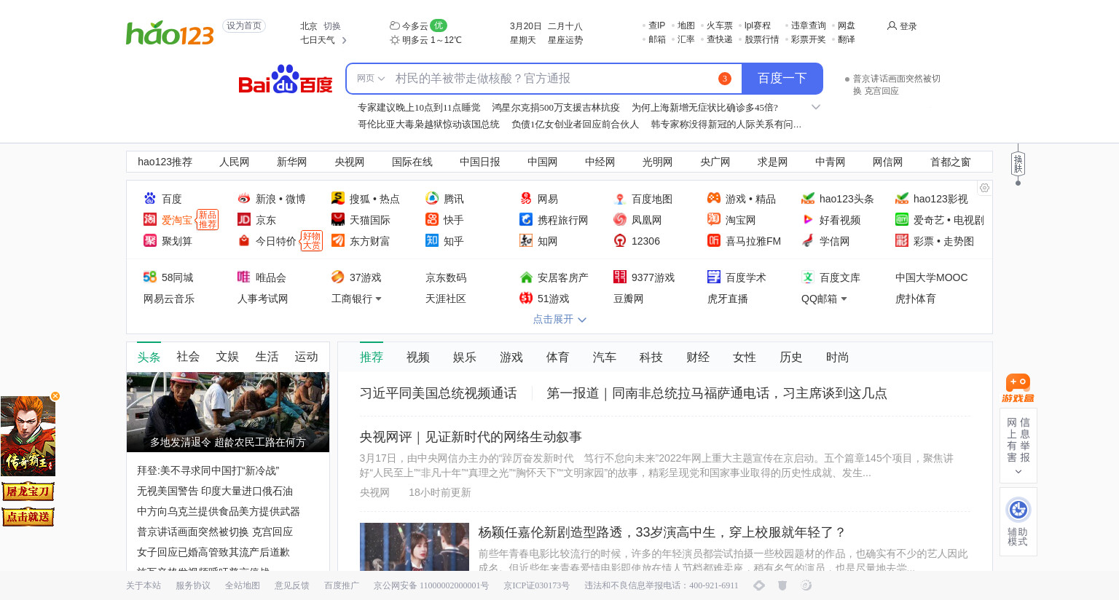The width and height of the screenshot is (1119, 600).
Task: Open 知乎 icon link
Action: tap(432, 240)
